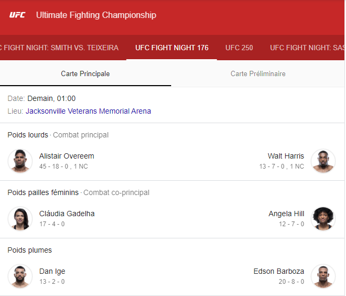Open Alistair Overeem's fighter photo
The height and width of the screenshot is (296, 346).
coord(20,161)
